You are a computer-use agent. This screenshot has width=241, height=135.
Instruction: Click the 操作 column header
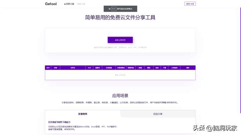click(x=188, y=68)
